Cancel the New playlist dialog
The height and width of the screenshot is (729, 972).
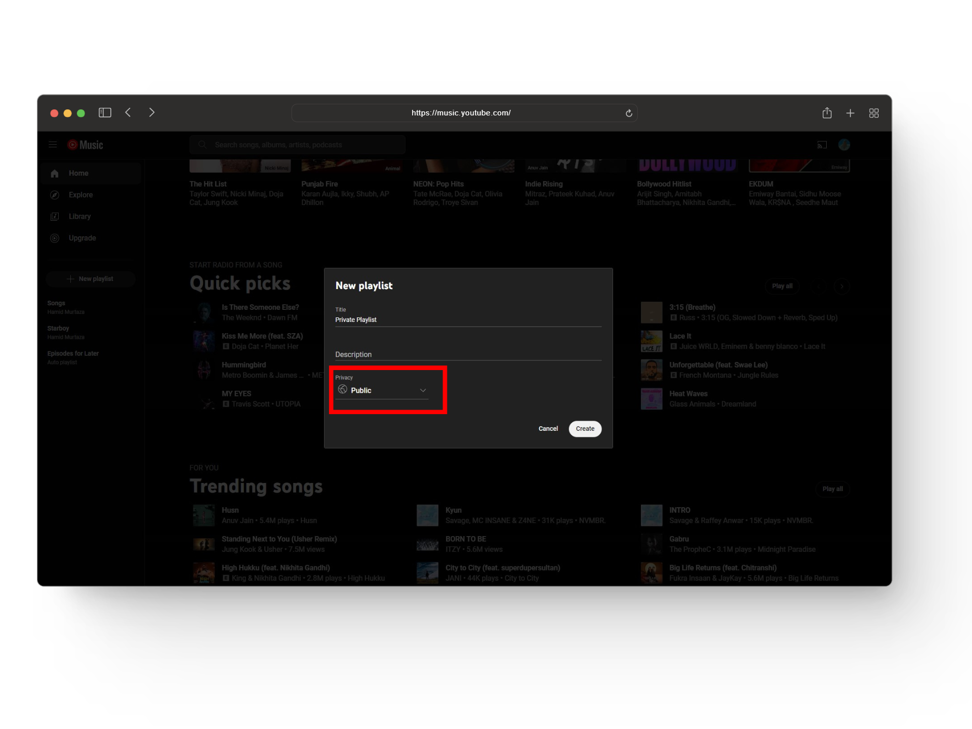click(548, 429)
